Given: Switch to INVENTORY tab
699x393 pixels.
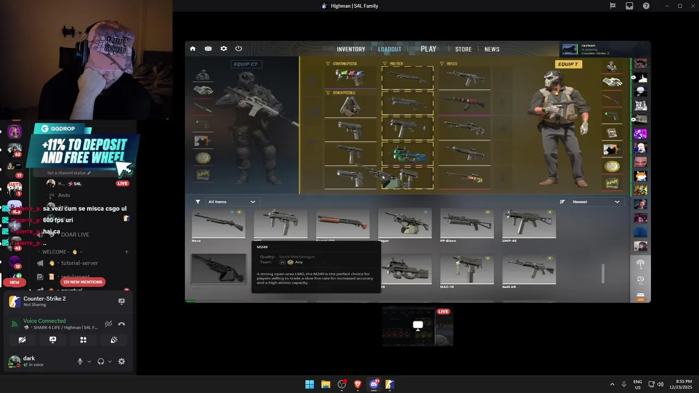Looking at the screenshot, I should (351, 49).
